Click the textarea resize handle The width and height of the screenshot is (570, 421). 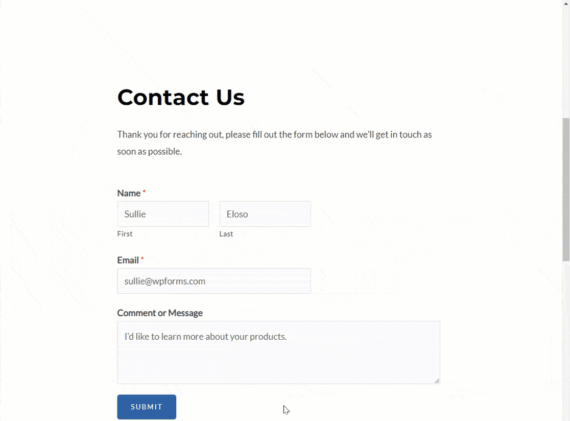coord(437,381)
